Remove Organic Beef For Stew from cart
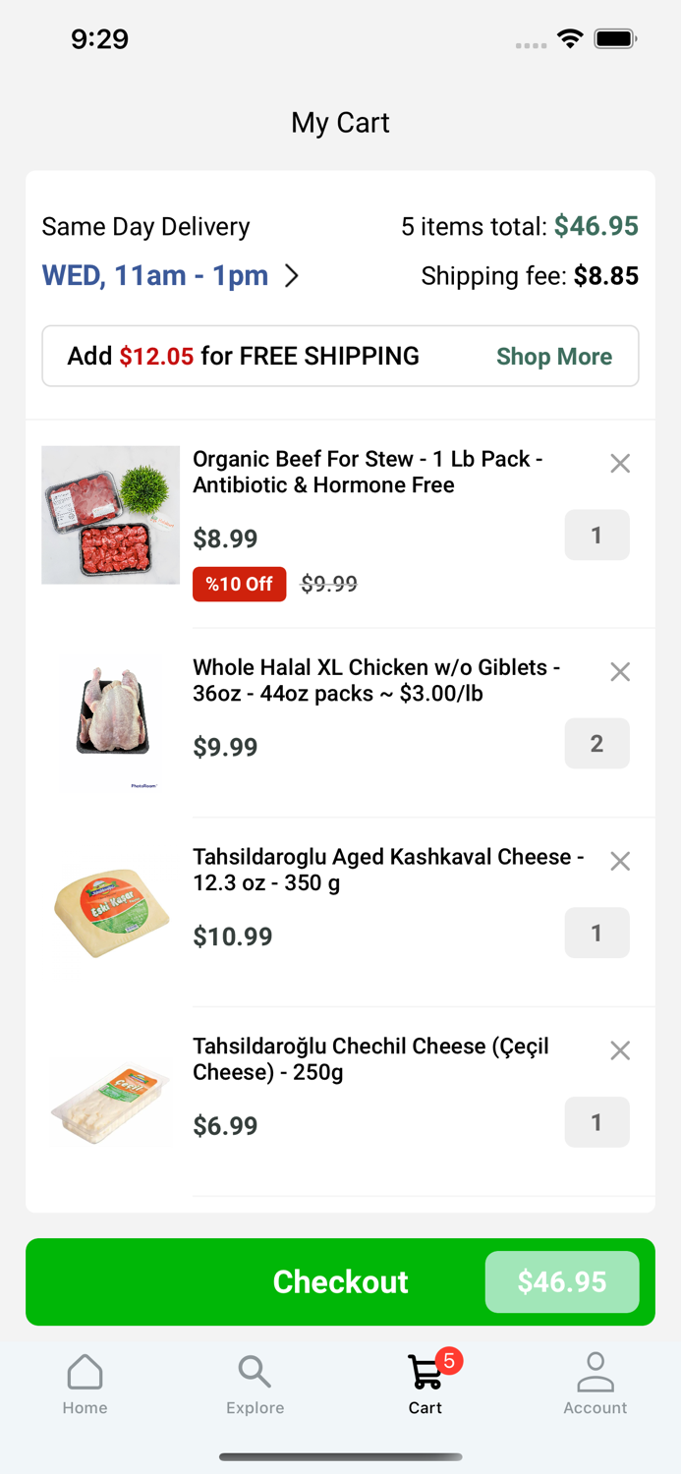Viewport: 681px width, 1474px height. point(620,463)
